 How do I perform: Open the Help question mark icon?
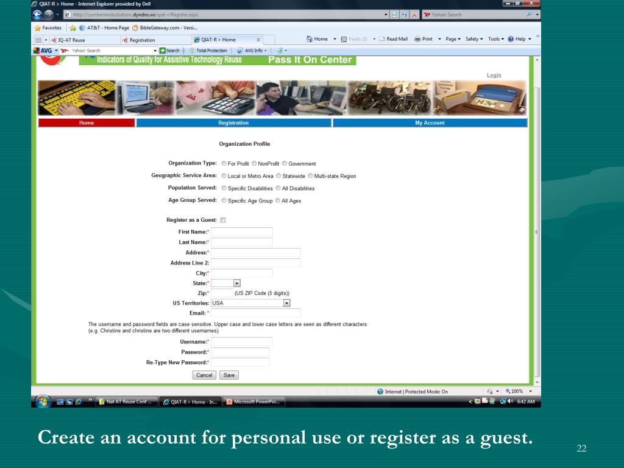pyautogui.click(x=511, y=39)
